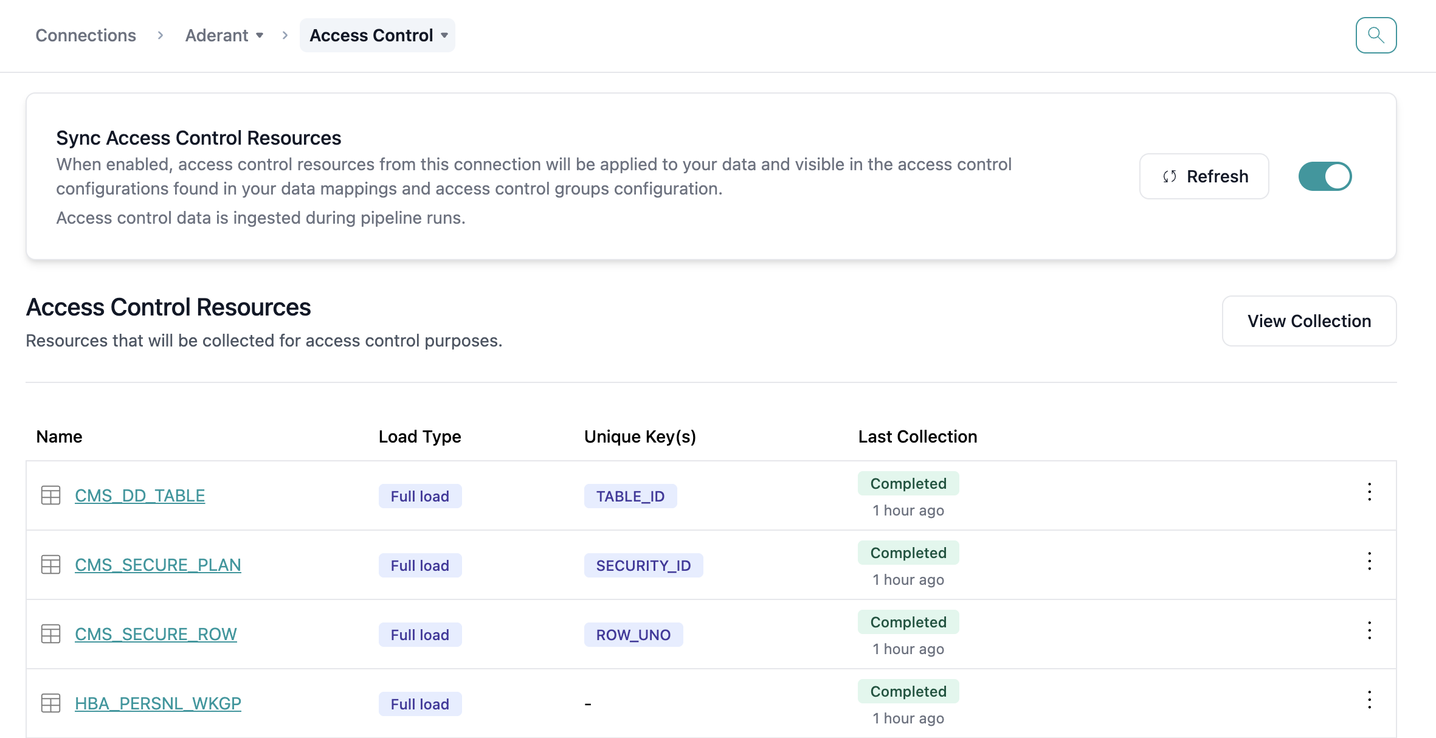Open three-dot menu for CMS_DD_TABLE row

coord(1369,492)
